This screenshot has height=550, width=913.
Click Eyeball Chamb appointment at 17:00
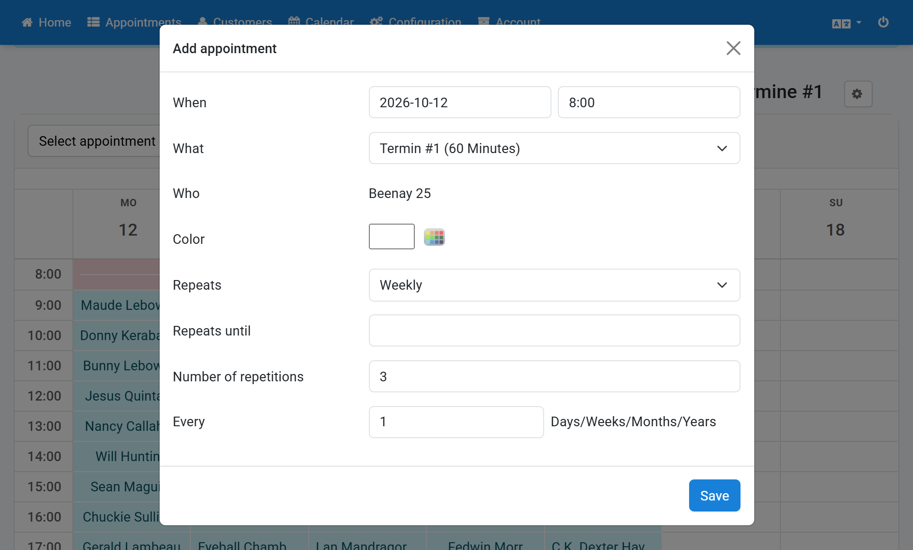point(250,541)
